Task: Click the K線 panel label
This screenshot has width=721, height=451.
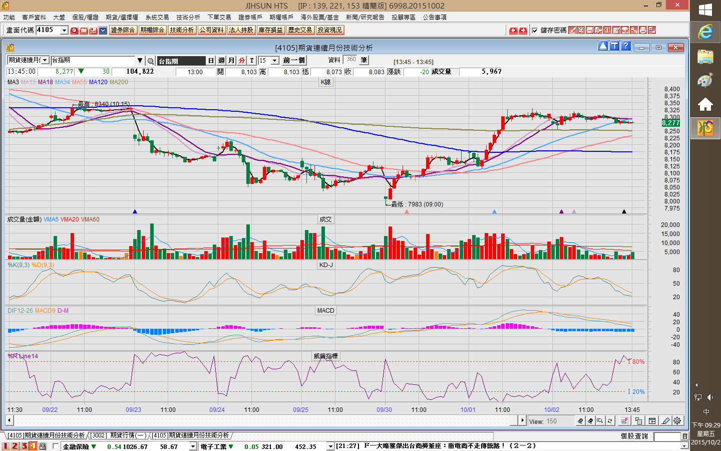Action: coord(326,82)
